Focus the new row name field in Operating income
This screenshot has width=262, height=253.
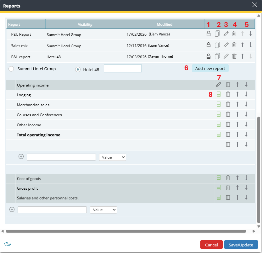(61, 157)
